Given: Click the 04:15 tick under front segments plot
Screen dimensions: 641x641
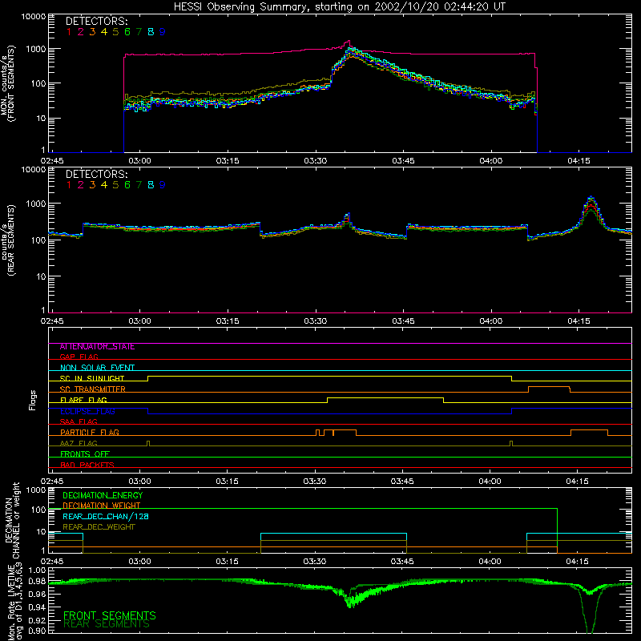Looking at the screenshot, I should [x=579, y=161].
